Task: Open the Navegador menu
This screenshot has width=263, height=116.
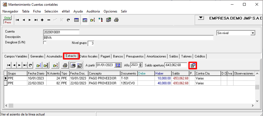Action: pos(10,11)
